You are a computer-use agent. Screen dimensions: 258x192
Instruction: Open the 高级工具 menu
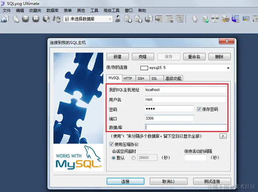point(111,10)
